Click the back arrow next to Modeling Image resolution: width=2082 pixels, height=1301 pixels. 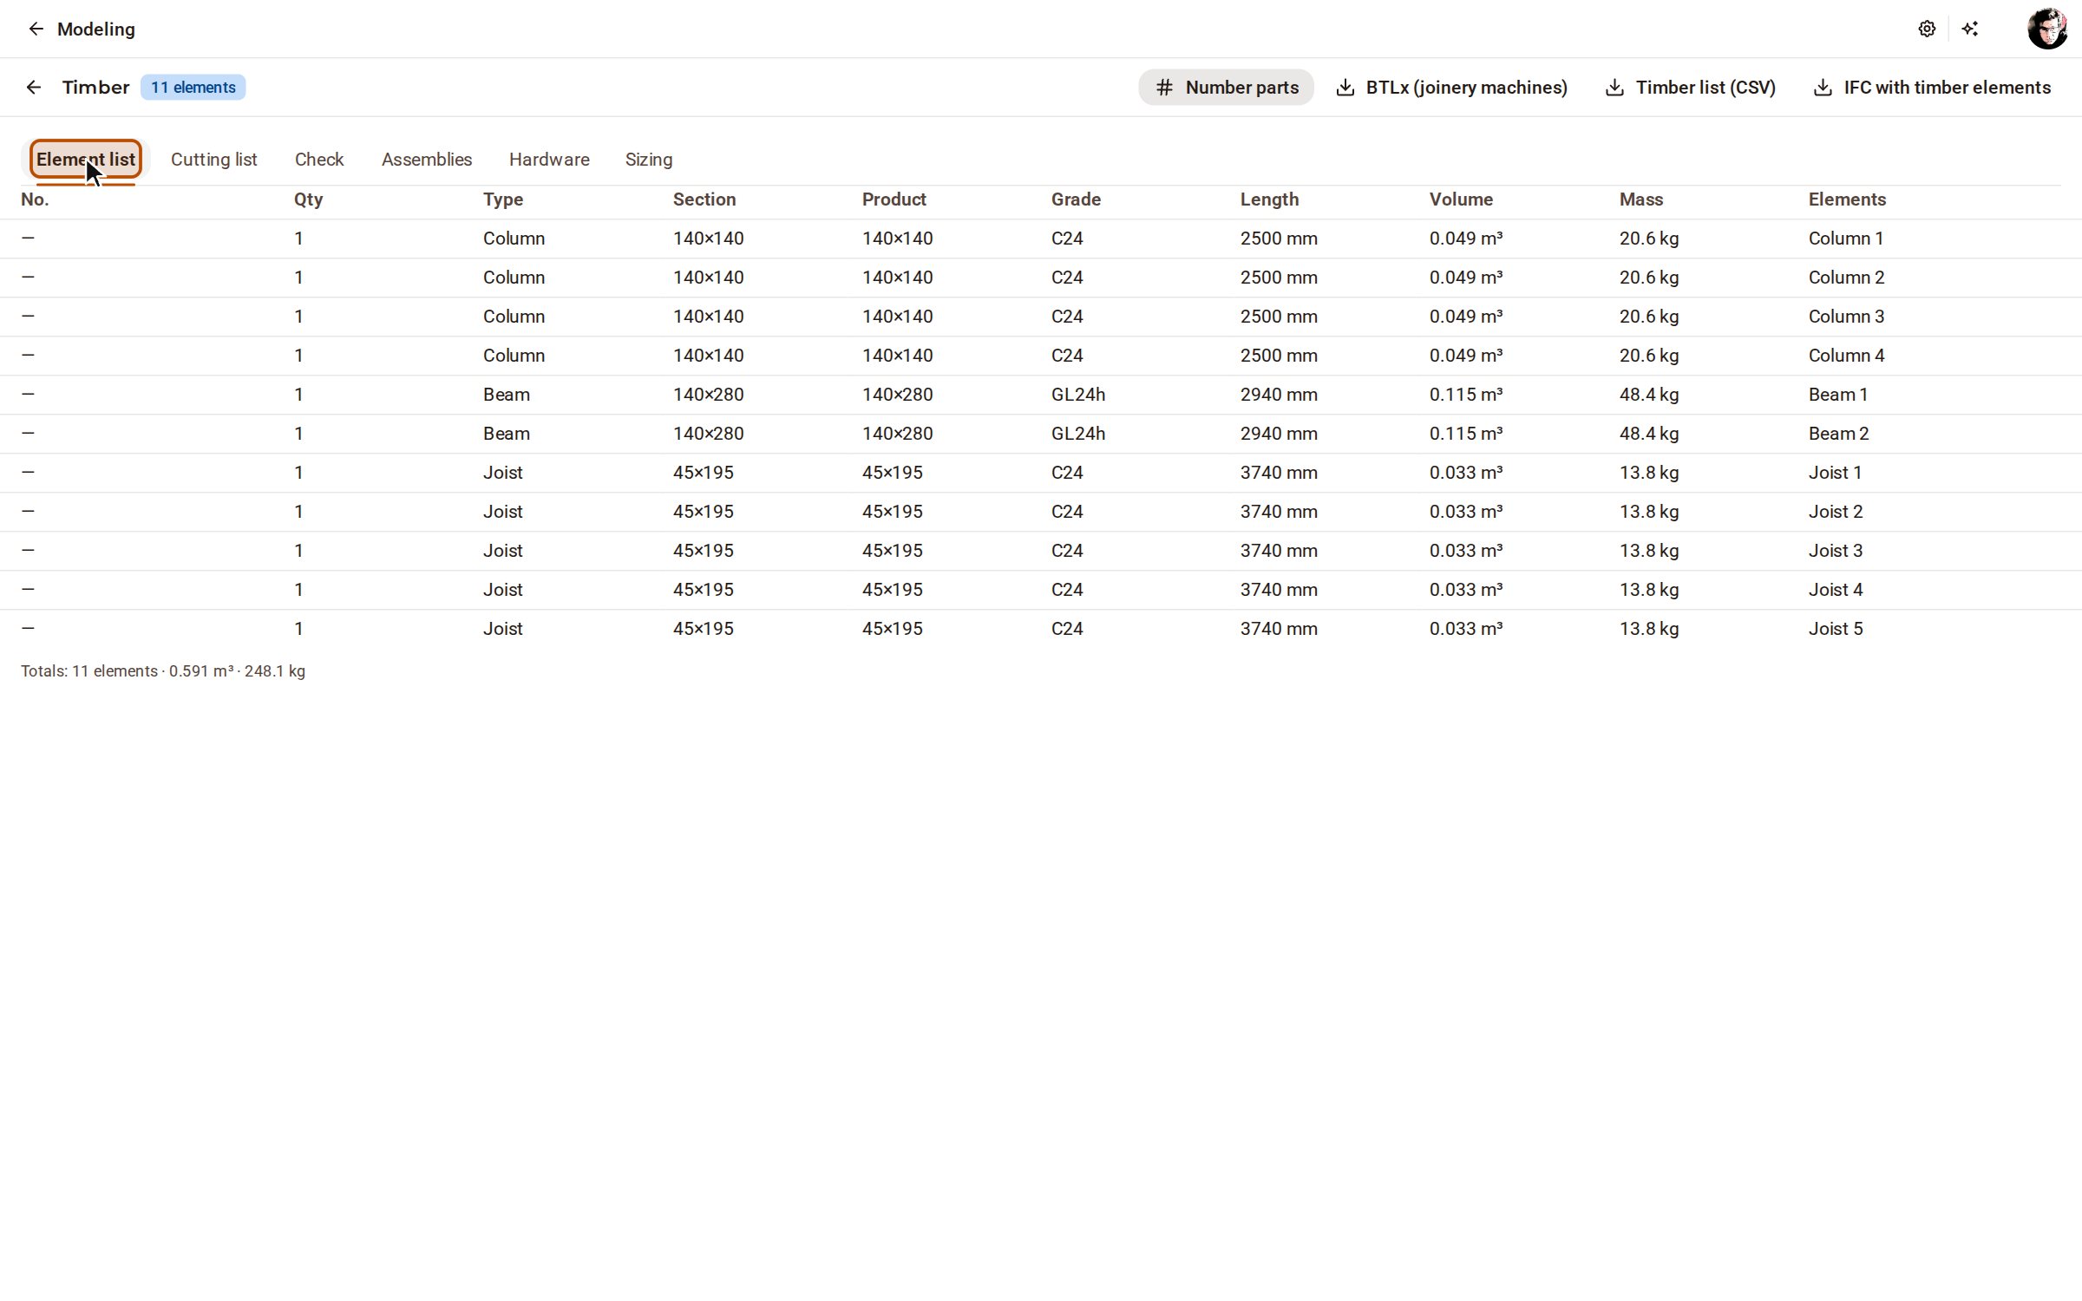(36, 29)
